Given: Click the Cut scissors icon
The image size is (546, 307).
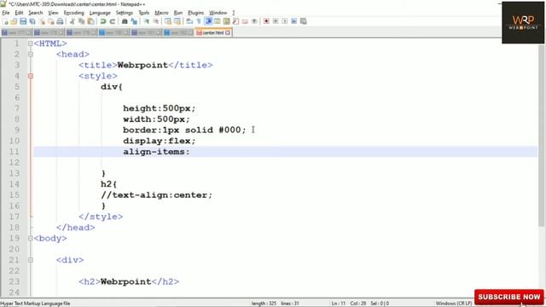Looking at the screenshot, I should tap(73, 21).
